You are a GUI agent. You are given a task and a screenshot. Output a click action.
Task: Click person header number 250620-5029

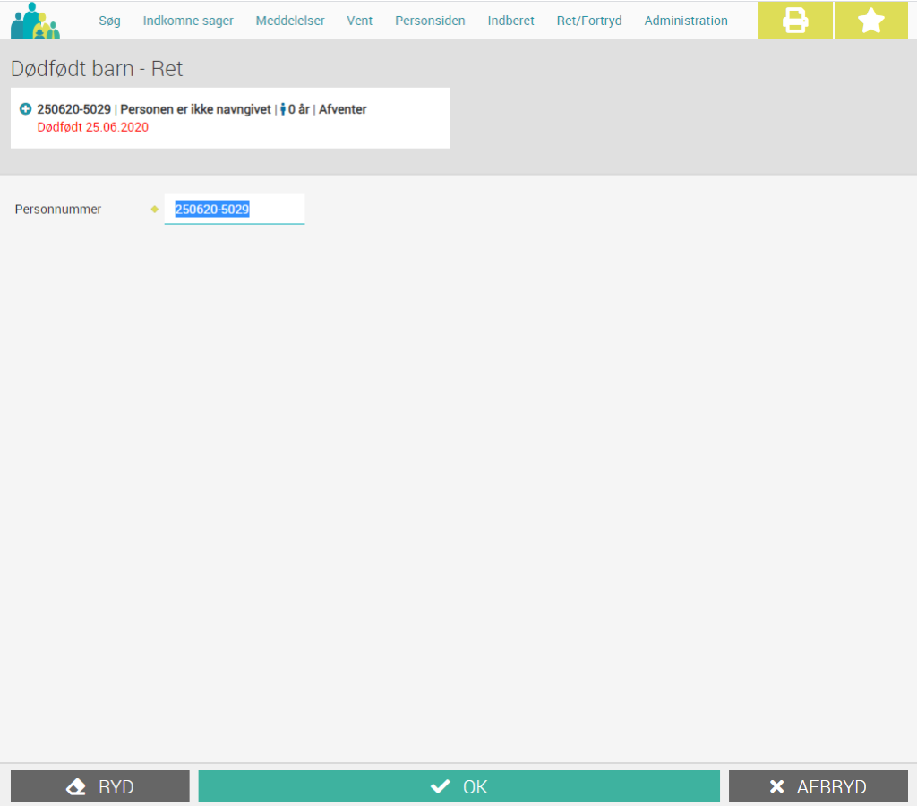tap(73, 109)
